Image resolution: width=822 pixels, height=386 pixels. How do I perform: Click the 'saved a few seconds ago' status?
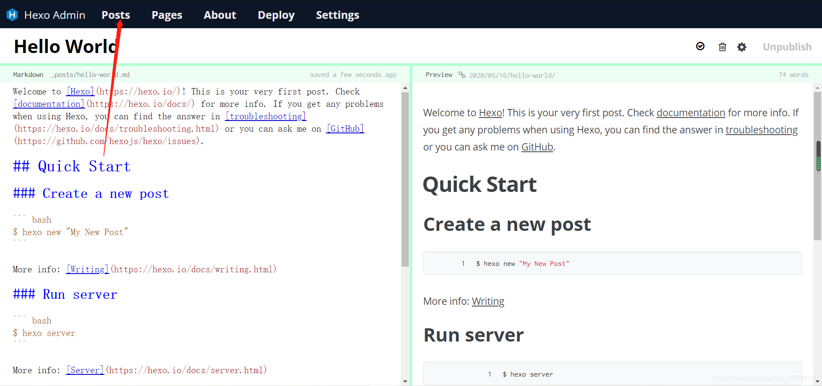tap(353, 74)
